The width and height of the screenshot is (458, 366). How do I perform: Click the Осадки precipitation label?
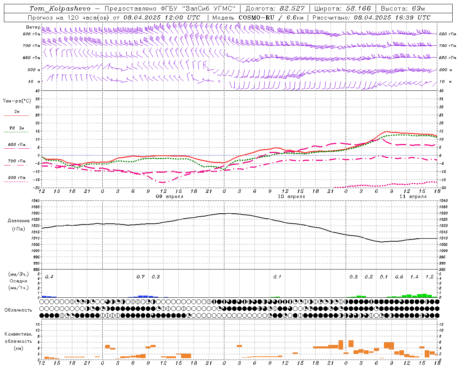18,281
